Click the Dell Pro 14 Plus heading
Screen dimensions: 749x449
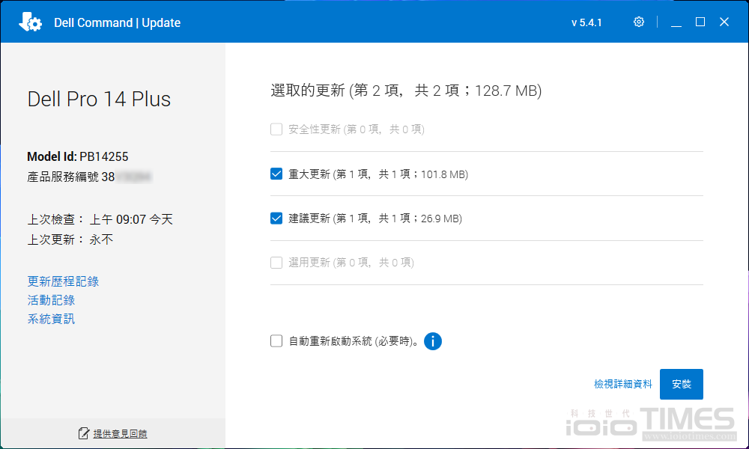(x=99, y=100)
